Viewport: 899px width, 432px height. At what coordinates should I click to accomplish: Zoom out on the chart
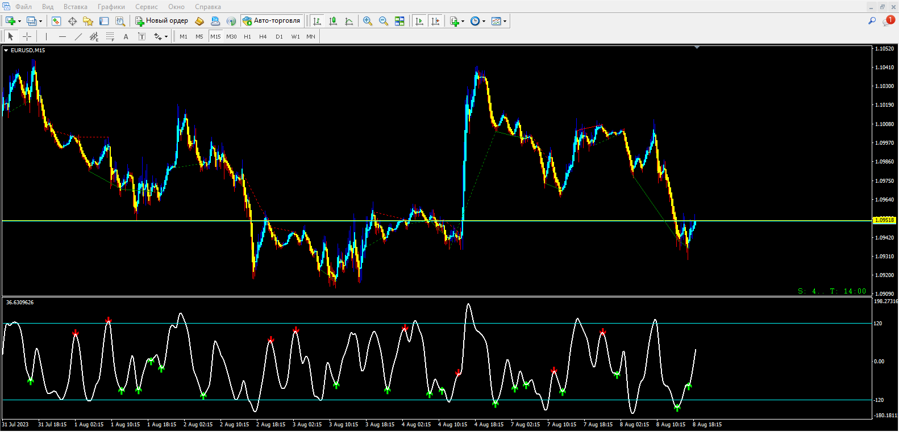click(x=384, y=21)
